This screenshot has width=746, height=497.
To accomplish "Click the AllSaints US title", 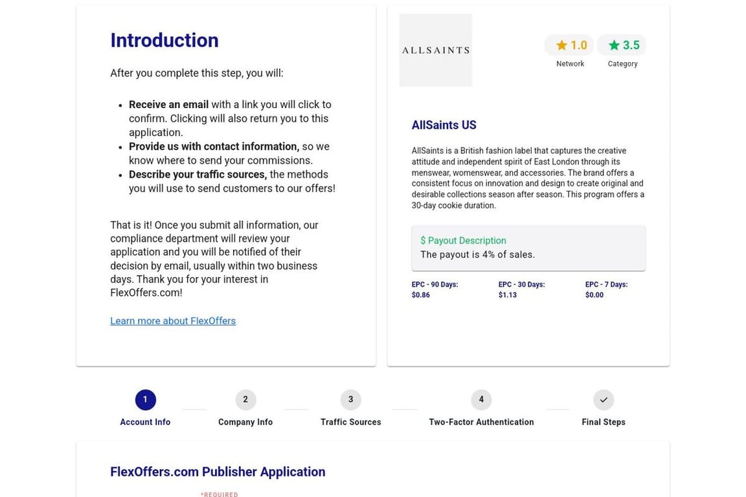I will click(x=444, y=125).
